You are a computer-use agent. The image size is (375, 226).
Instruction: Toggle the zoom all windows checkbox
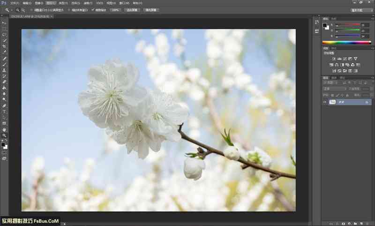coord(69,9)
